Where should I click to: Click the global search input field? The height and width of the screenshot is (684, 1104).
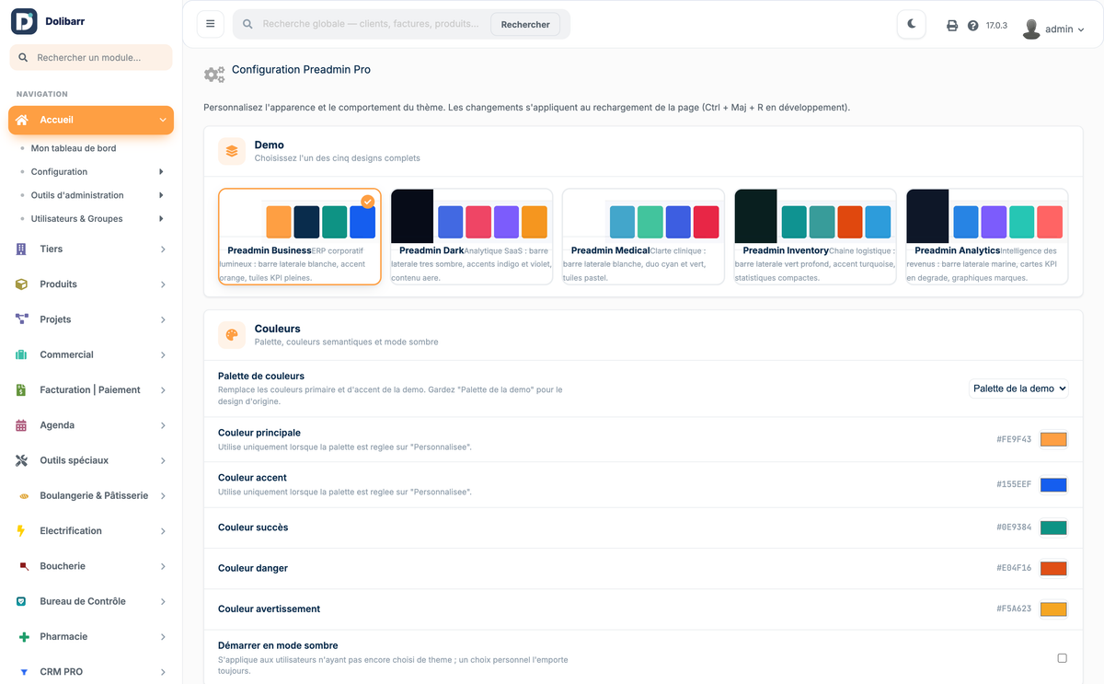[x=373, y=24]
